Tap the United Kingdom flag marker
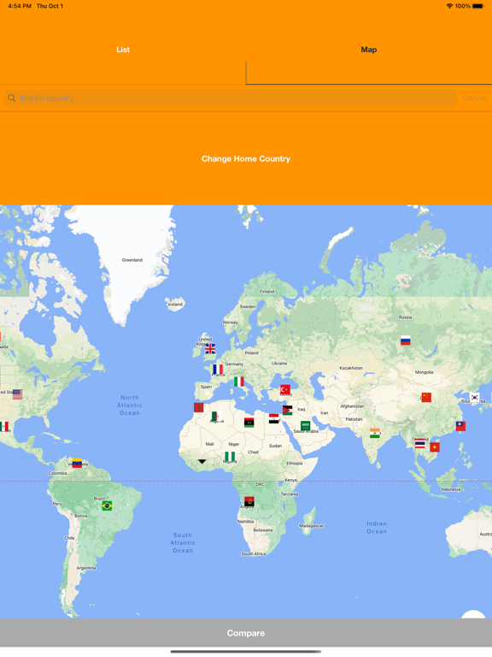This screenshot has height=657, width=492. tap(210, 349)
